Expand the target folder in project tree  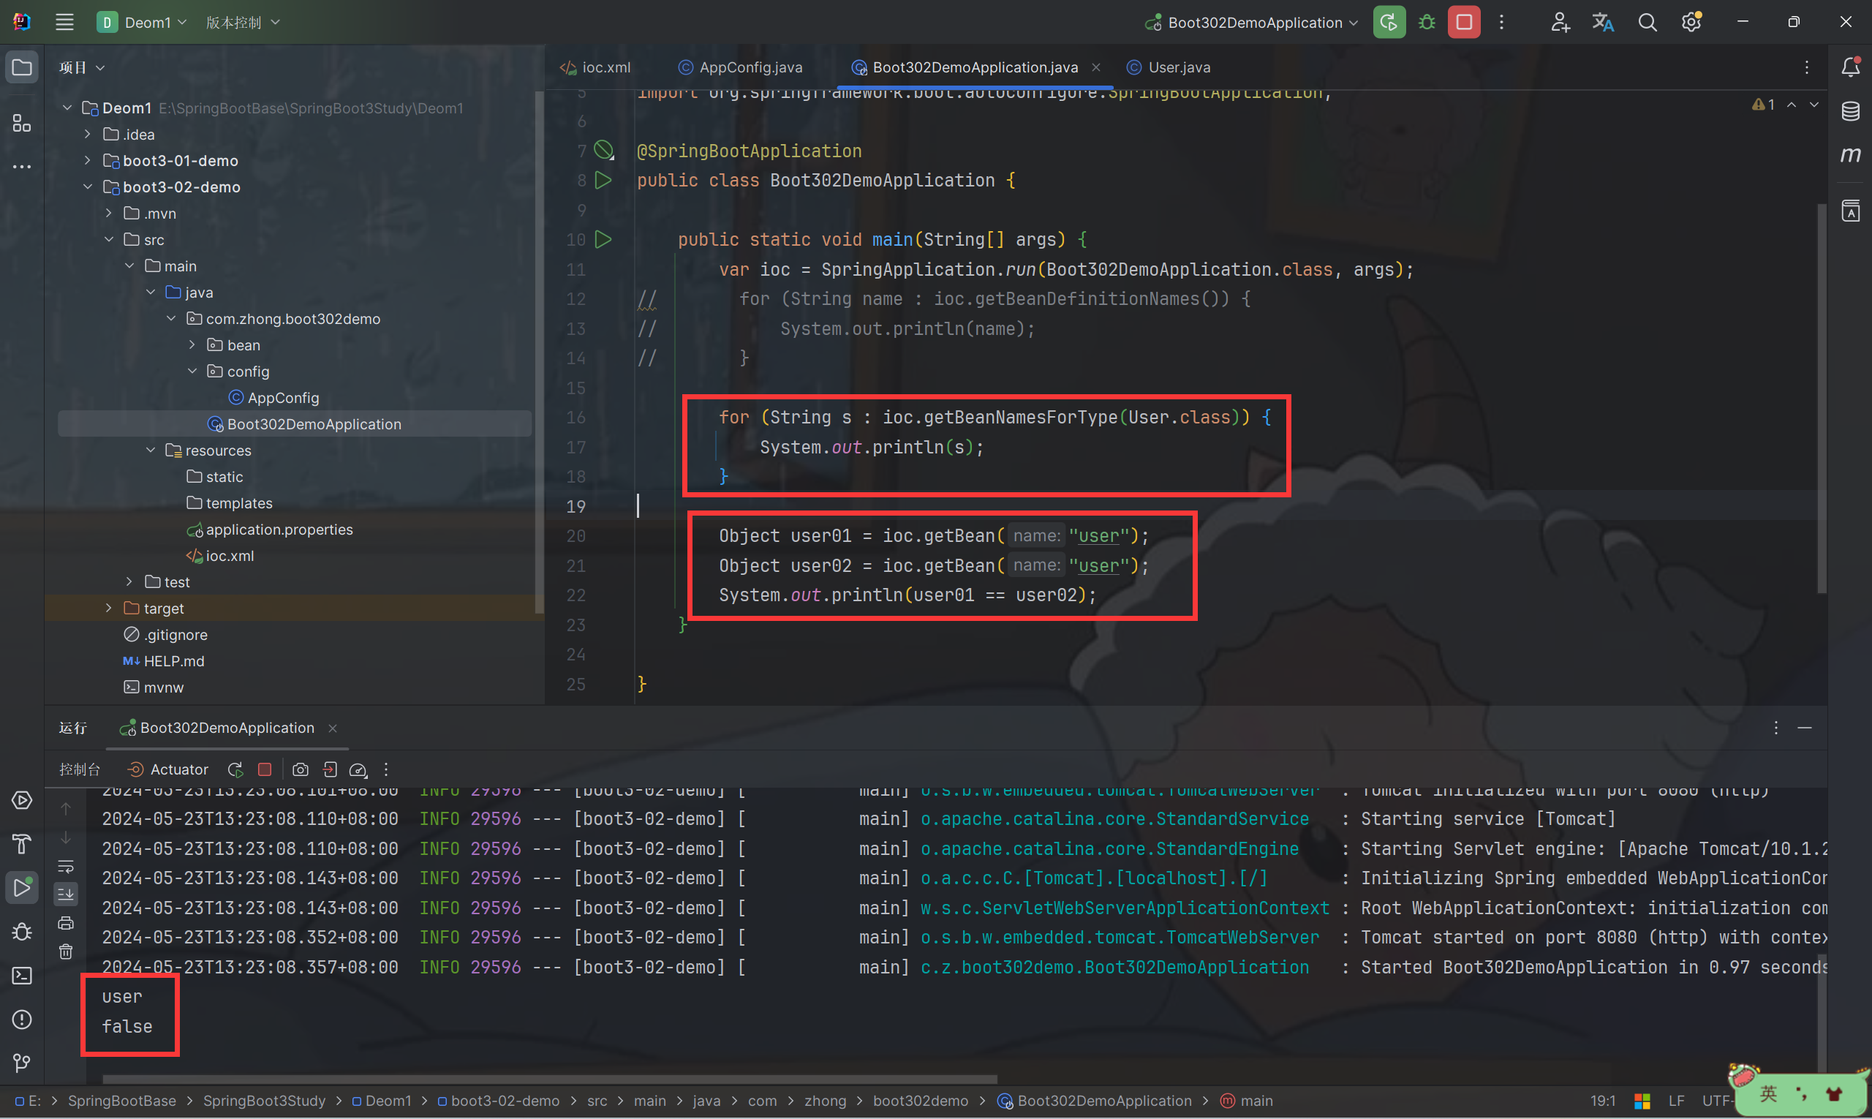[108, 609]
